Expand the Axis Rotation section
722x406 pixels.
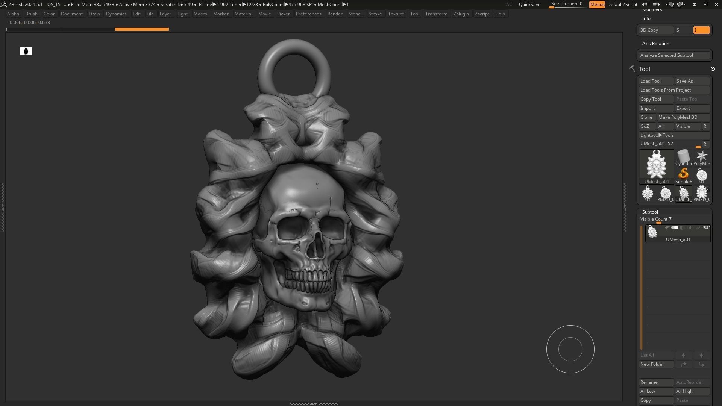(655, 44)
